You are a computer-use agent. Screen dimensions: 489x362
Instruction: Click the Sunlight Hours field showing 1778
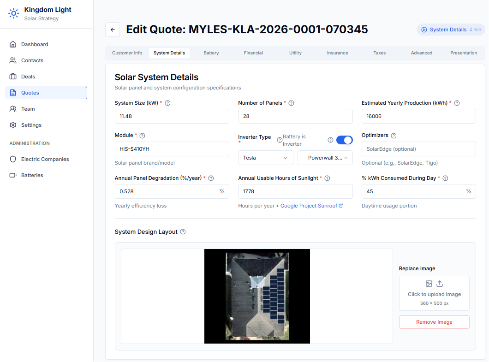tap(295, 191)
